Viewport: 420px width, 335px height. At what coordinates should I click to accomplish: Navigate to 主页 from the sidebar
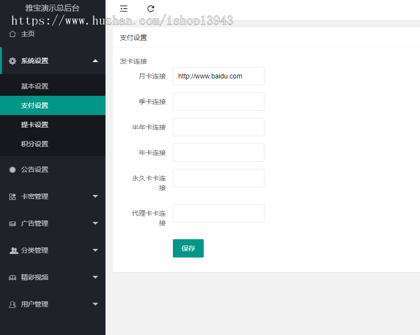coord(27,34)
